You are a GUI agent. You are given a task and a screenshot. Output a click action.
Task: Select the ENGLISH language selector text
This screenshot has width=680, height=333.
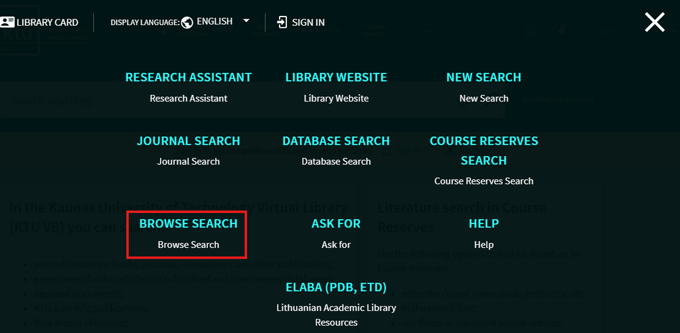click(x=214, y=22)
